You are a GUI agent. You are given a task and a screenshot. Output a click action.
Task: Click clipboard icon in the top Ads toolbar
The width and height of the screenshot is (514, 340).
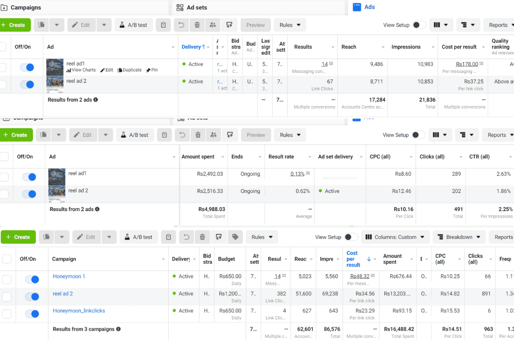pyautogui.click(x=163, y=25)
